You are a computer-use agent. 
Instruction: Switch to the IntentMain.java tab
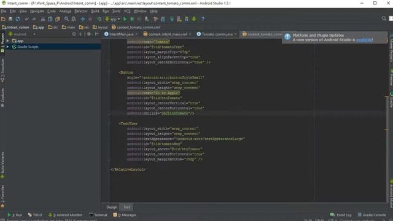[122, 34]
